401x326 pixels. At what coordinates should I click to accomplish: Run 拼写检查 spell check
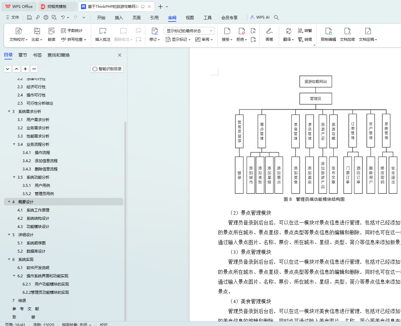pos(73,40)
